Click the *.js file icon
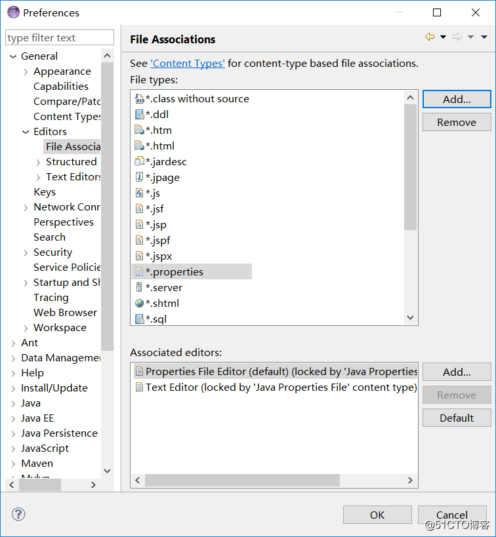Viewport: 496px width, 537px height. click(x=139, y=193)
